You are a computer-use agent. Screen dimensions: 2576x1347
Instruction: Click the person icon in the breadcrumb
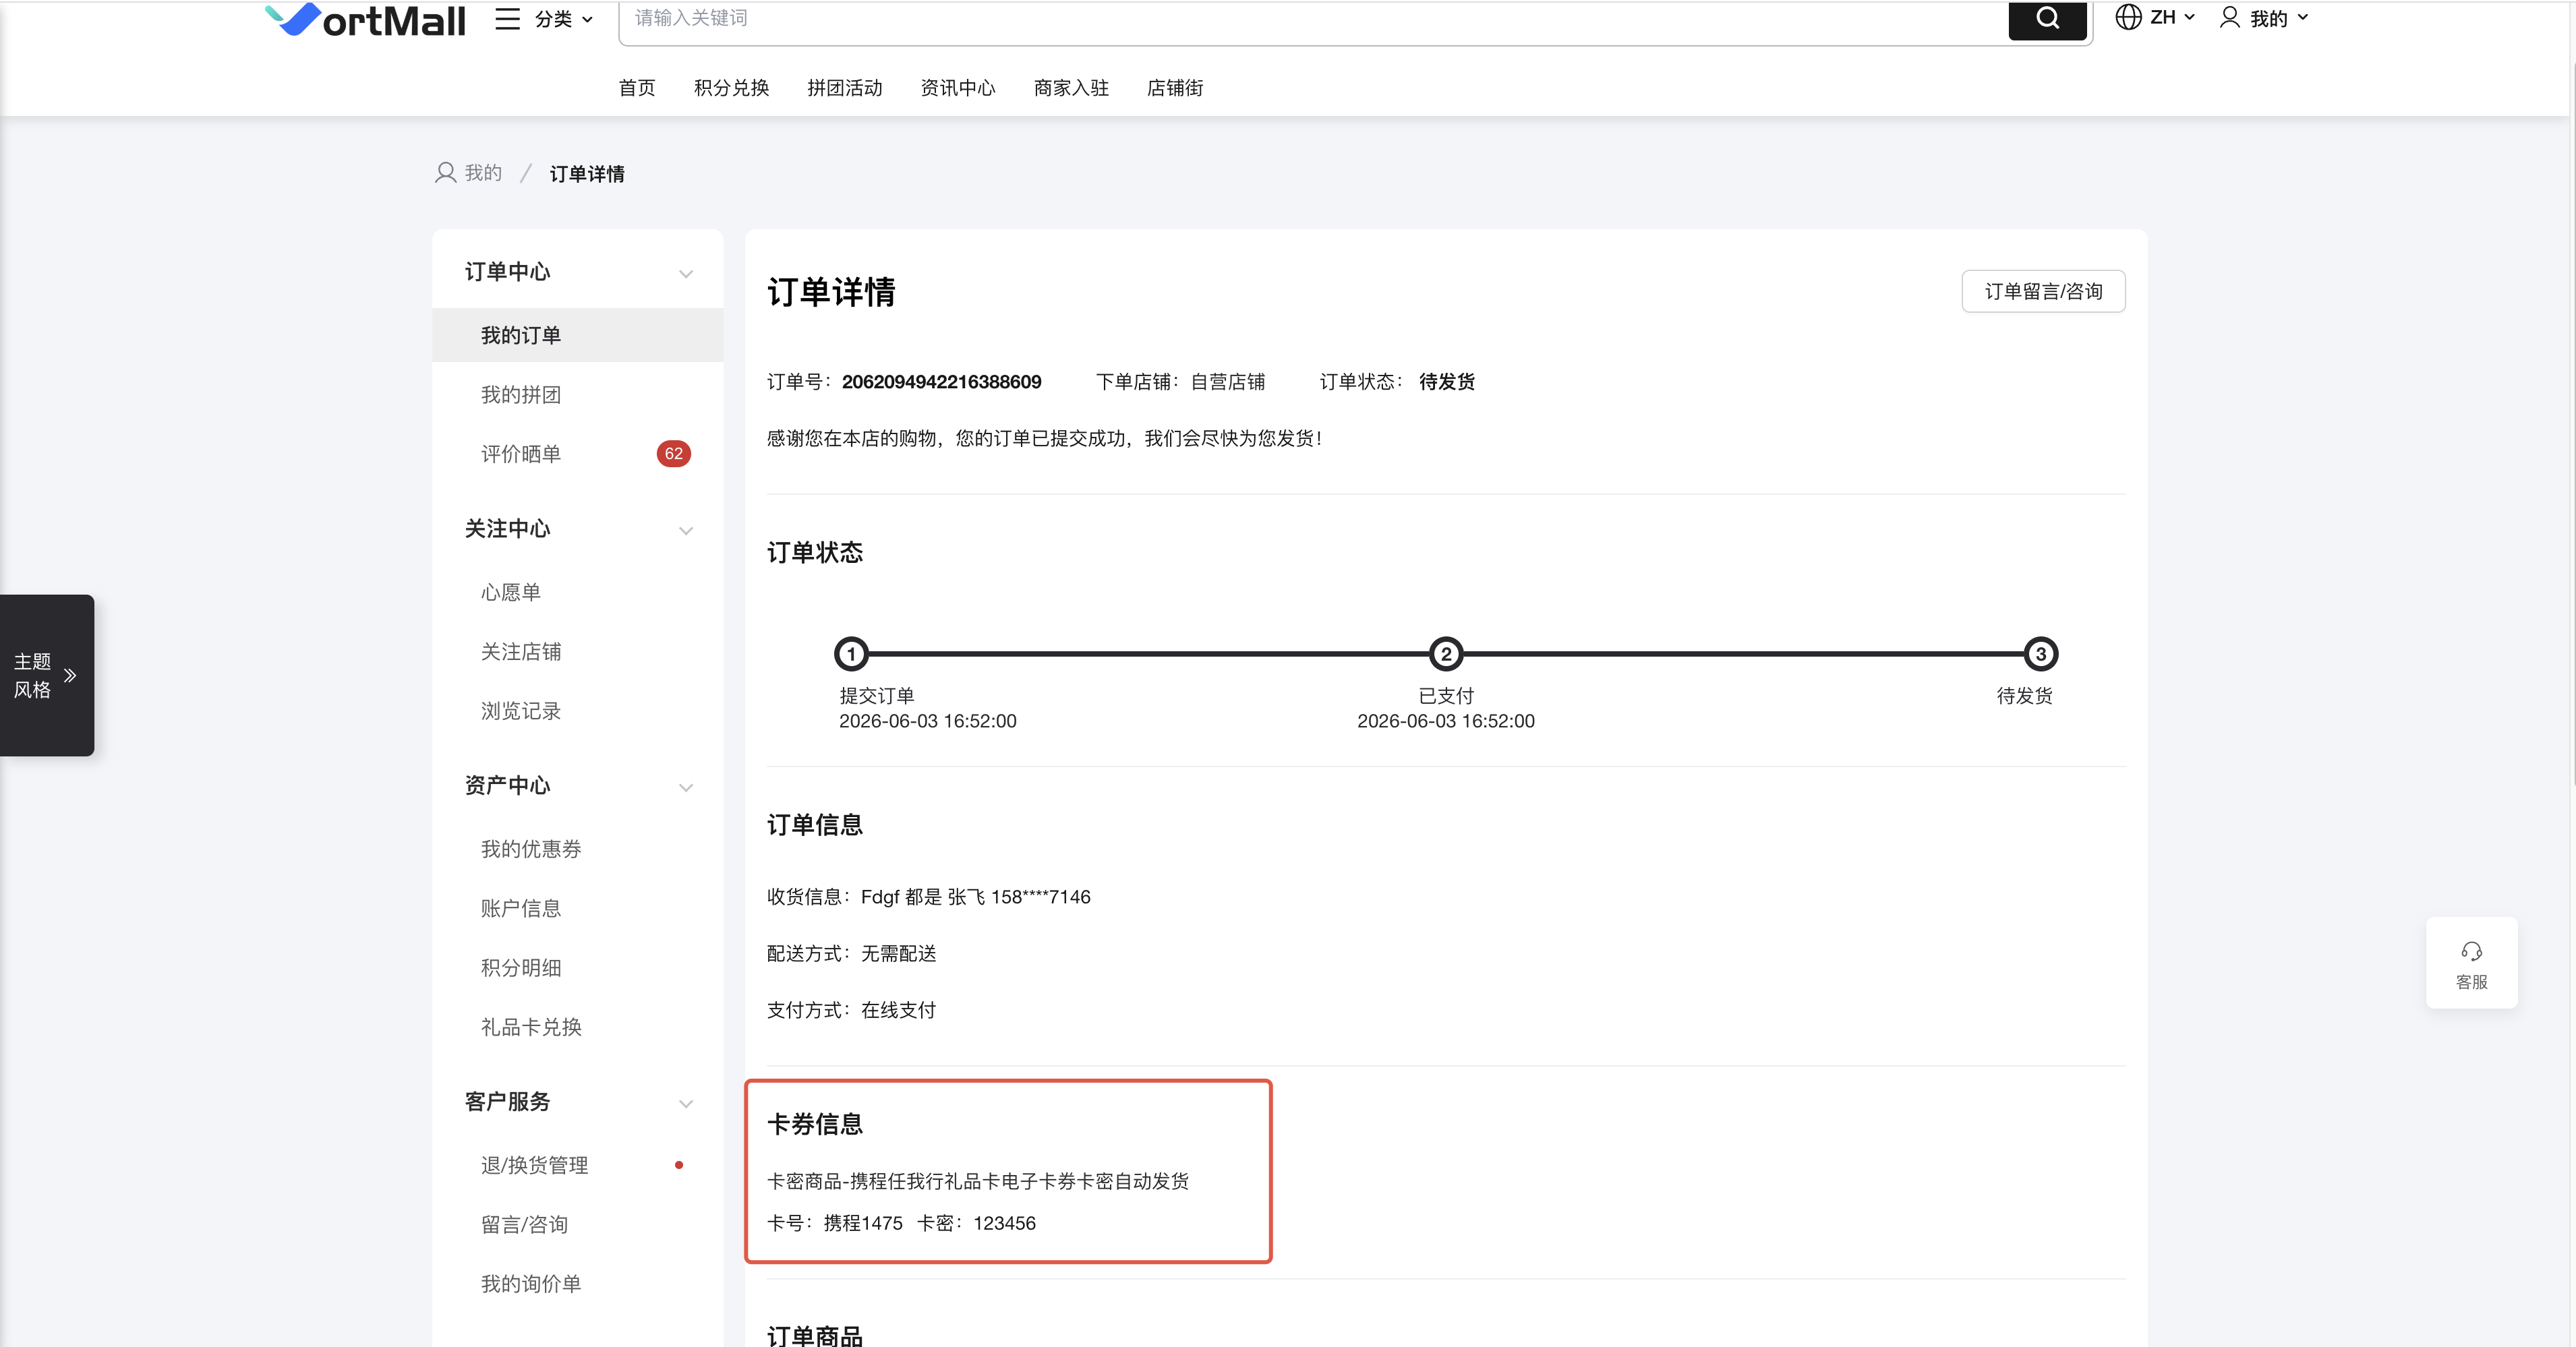coord(446,173)
